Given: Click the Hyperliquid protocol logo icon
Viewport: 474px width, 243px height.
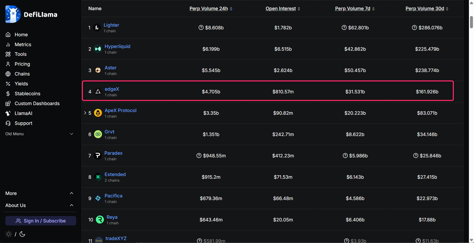Looking at the screenshot, I should (98, 49).
